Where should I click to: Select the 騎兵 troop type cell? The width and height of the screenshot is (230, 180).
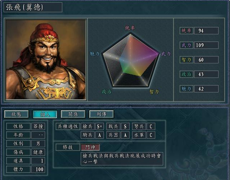click(88, 135)
